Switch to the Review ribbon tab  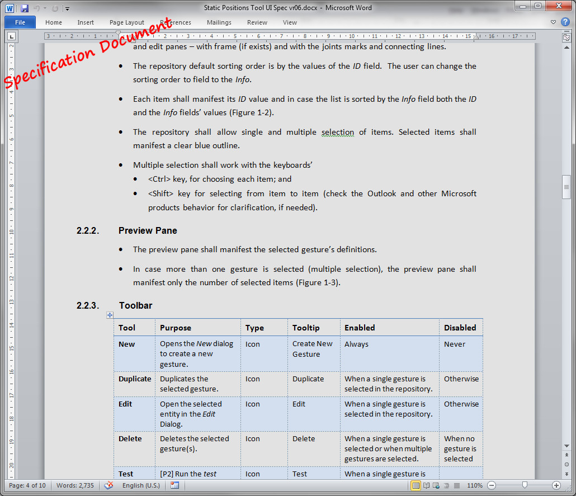pos(257,22)
